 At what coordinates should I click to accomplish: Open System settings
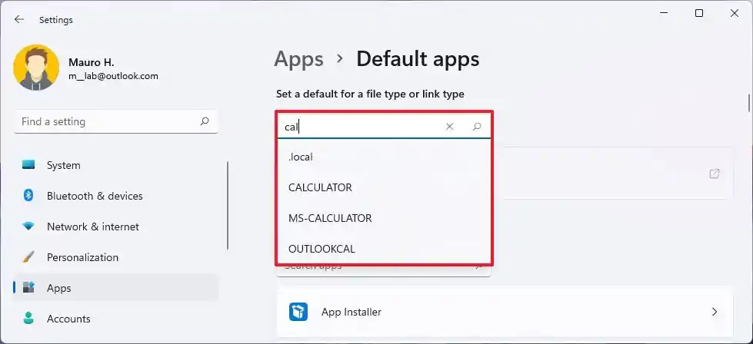click(115, 165)
